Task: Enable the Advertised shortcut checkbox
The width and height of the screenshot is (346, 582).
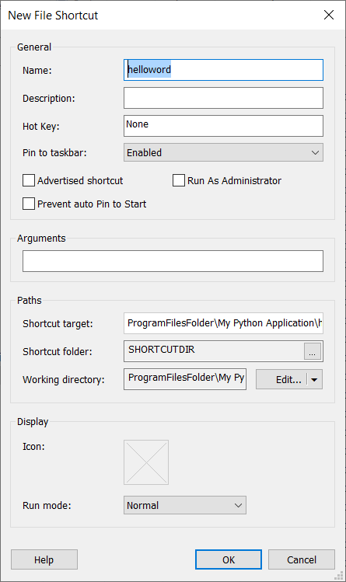Action: (29, 181)
